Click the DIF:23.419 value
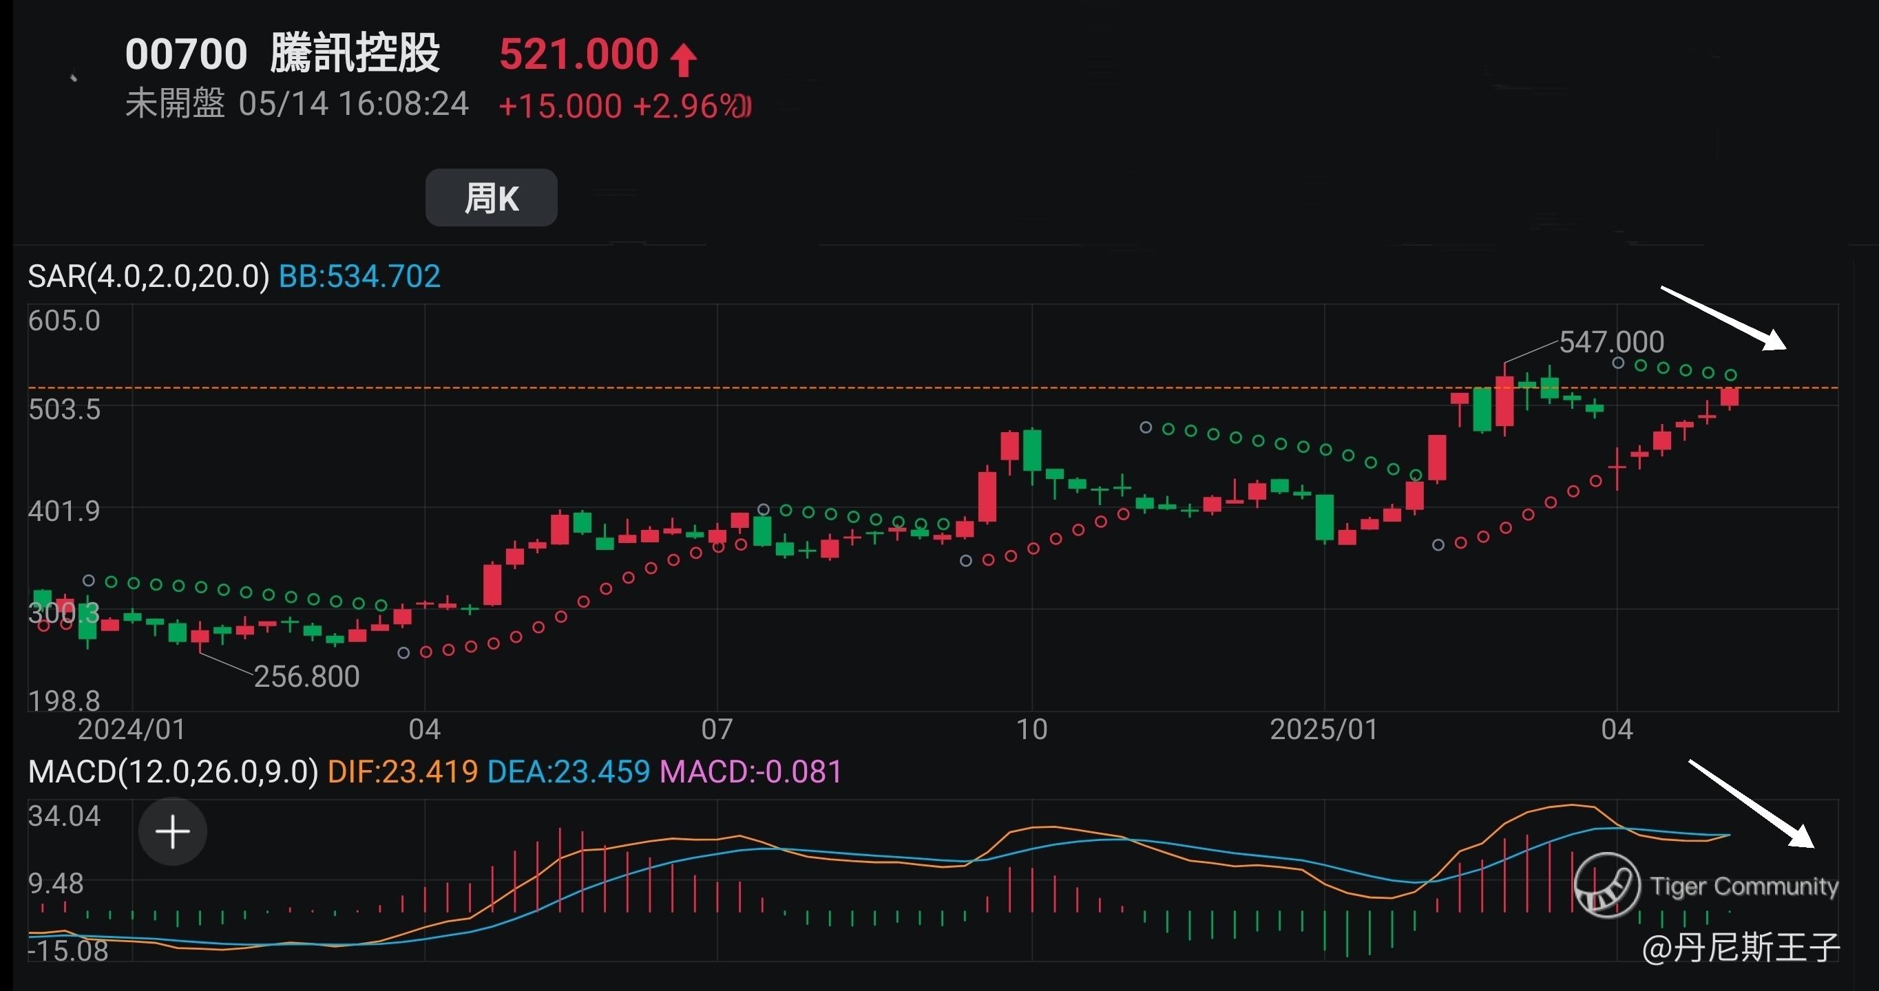This screenshot has height=991, width=1879. (x=403, y=771)
